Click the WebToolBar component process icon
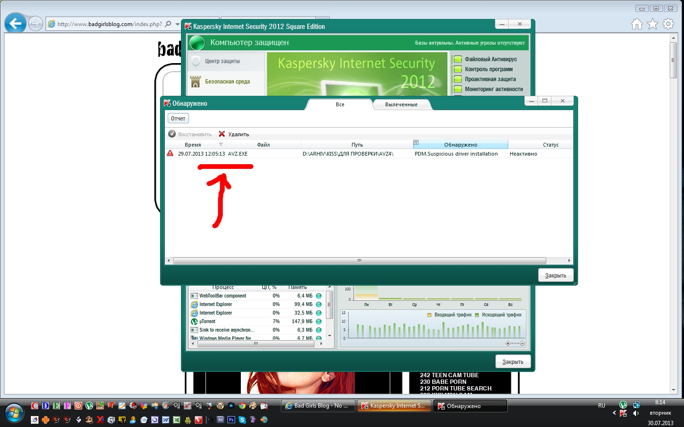Screen dimensions: 684x427 [x=194, y=296]
